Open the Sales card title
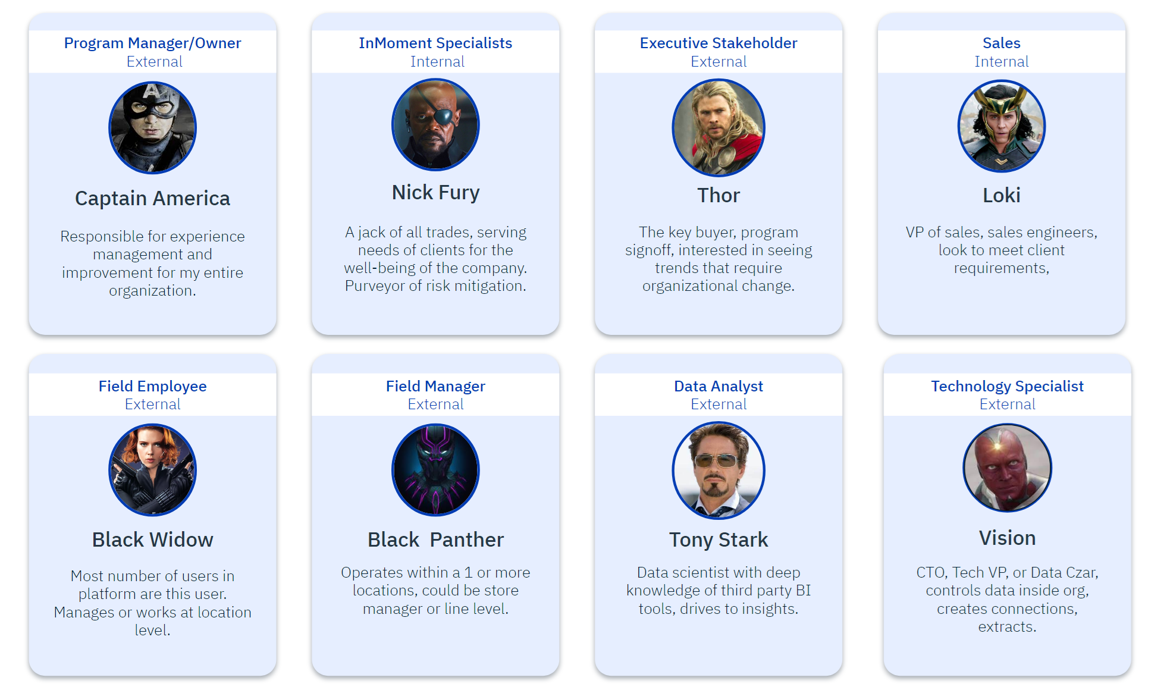1167x690 pixels. click(1002, 43)
